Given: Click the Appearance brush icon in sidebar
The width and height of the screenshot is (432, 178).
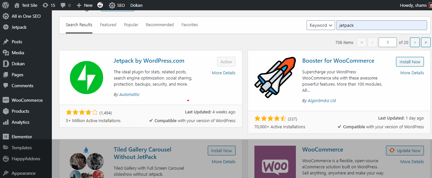Looking at the screenshot, I should [x=6, y=173].
